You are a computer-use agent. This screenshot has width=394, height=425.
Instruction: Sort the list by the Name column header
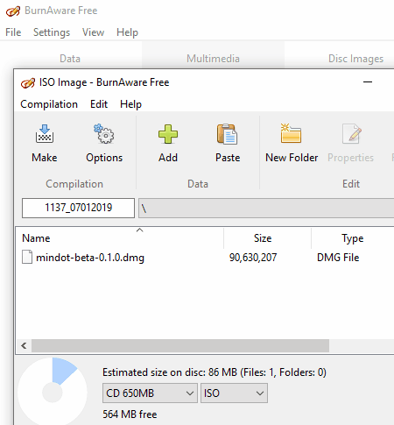(120, 238)
